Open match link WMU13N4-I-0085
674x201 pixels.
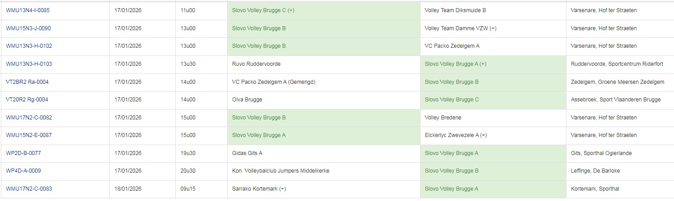click(x=28, y=10)
